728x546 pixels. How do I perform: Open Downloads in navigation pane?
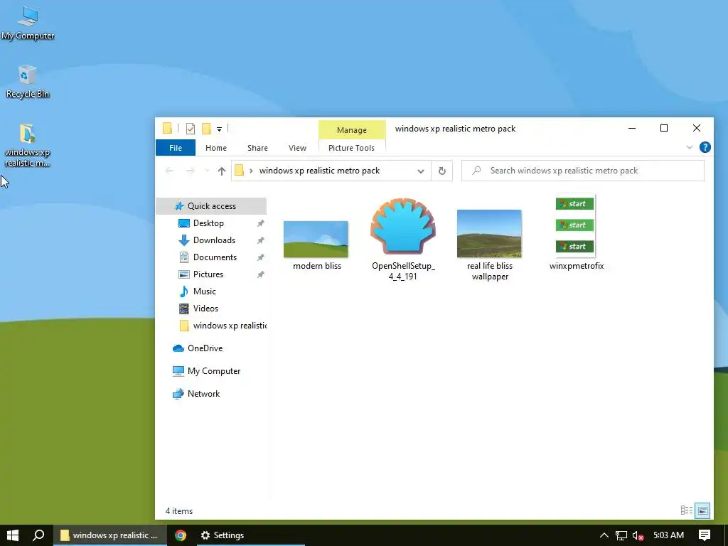[x=214, y=240]
